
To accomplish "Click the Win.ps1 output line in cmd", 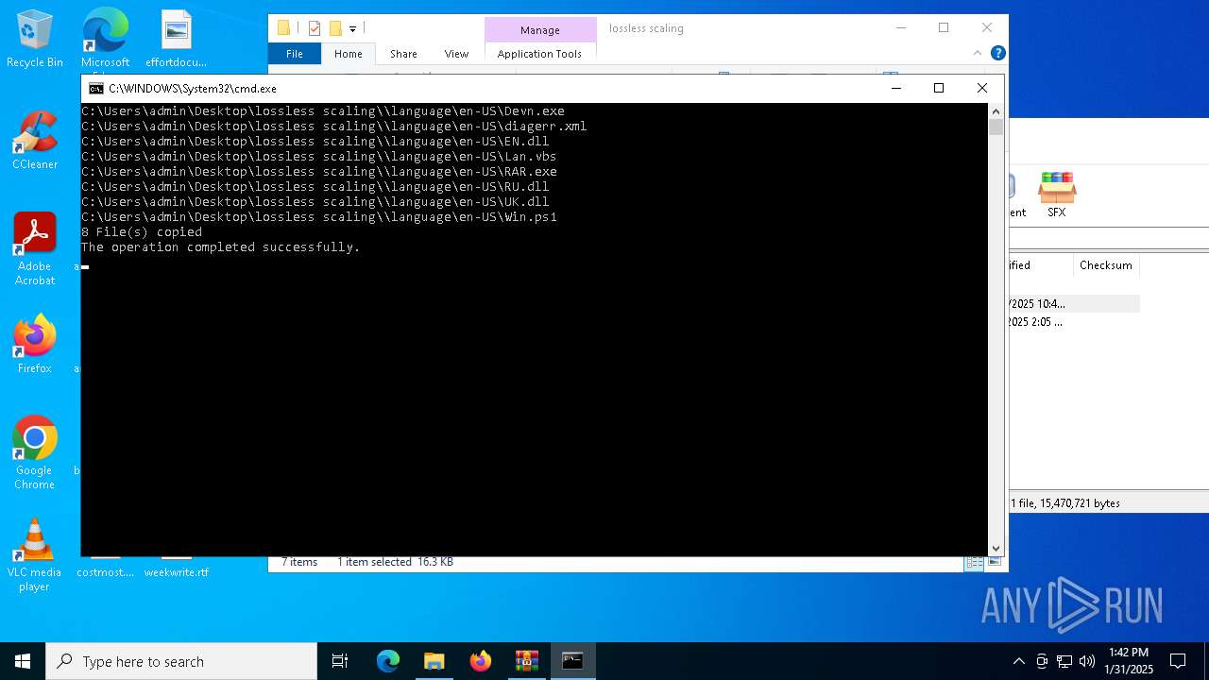I will pos(319,217).
